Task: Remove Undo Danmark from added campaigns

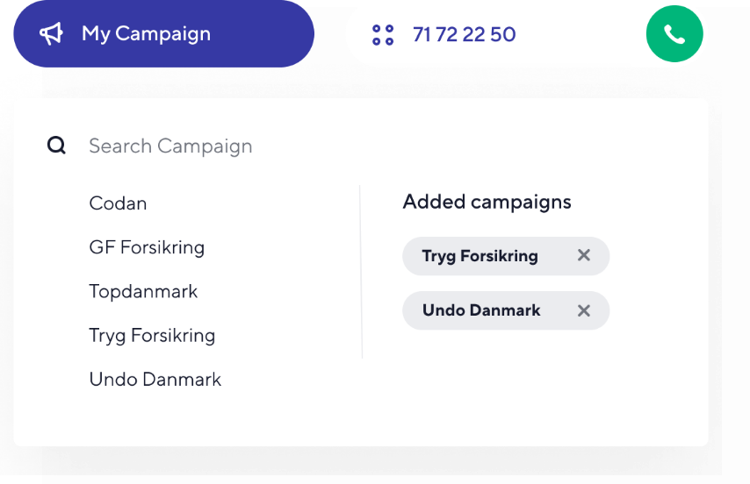Action: (x=583, y=310)
